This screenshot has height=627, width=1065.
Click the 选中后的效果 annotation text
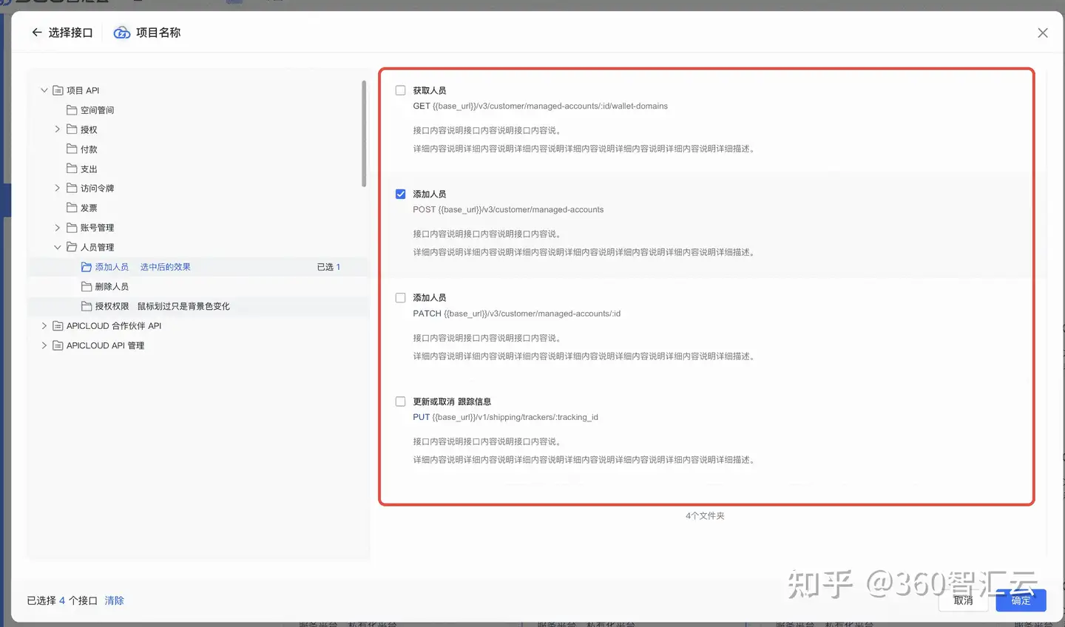click(x=165, y=267)
